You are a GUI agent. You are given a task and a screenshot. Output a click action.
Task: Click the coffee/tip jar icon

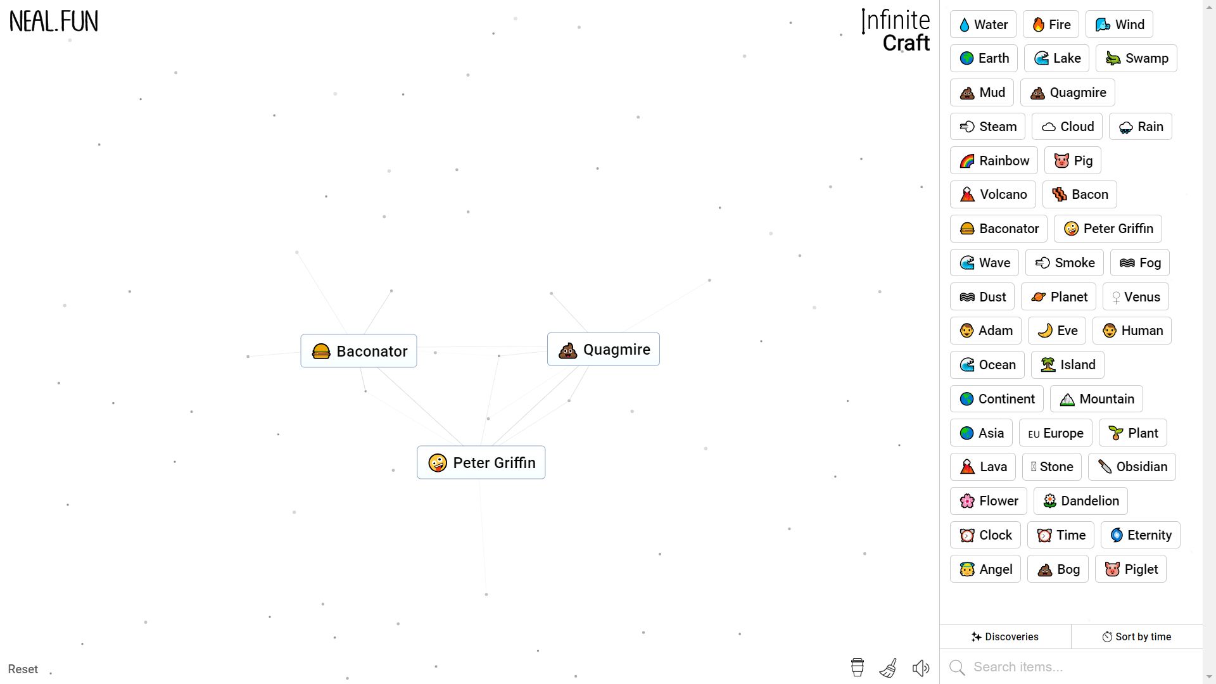pyautogui.click(x=858, y=668)
